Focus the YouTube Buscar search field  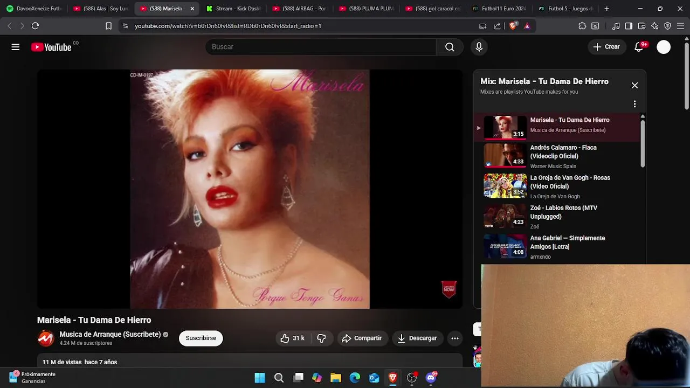click(x=321, y=47)
